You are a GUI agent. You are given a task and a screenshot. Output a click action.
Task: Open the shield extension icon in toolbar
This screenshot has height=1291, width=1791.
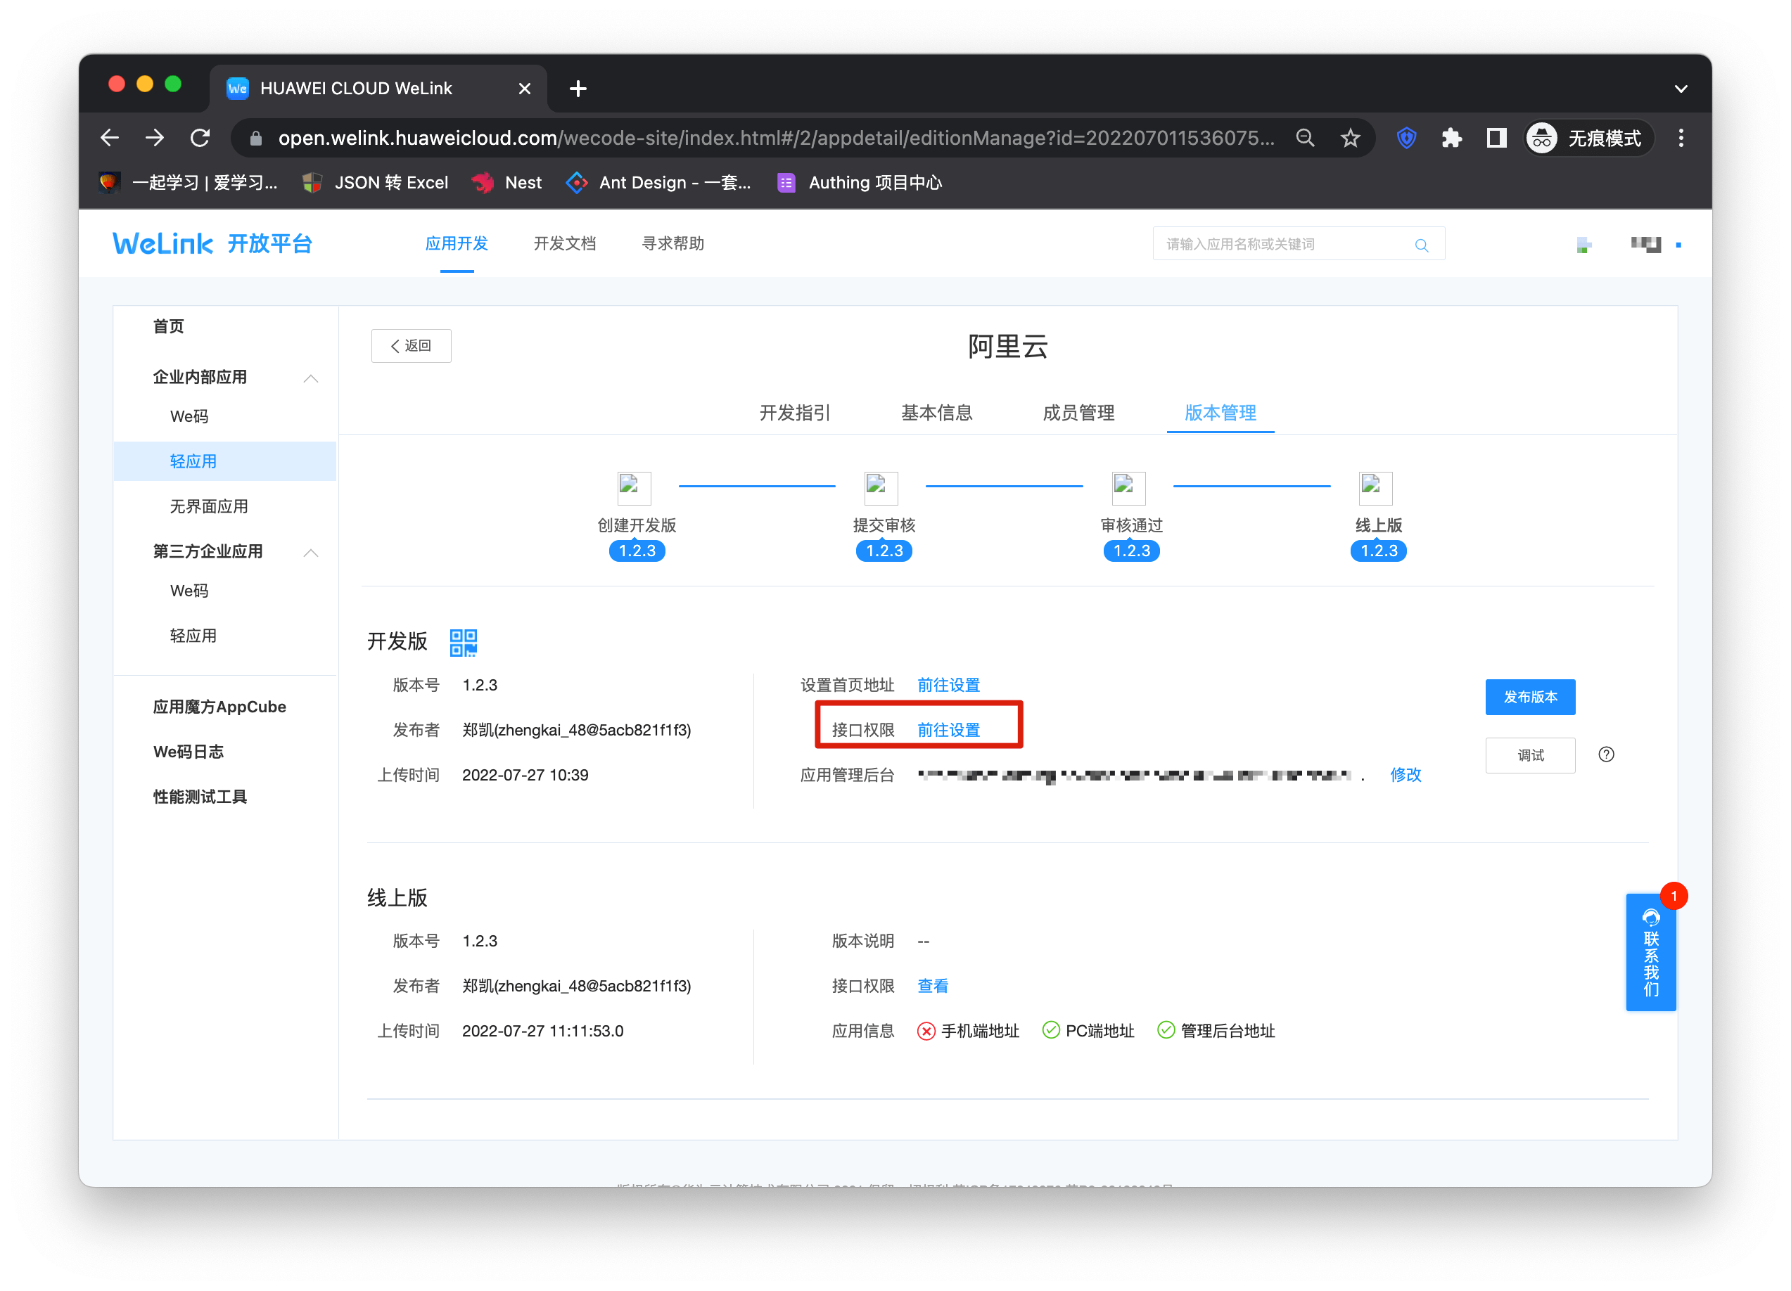1406,138
